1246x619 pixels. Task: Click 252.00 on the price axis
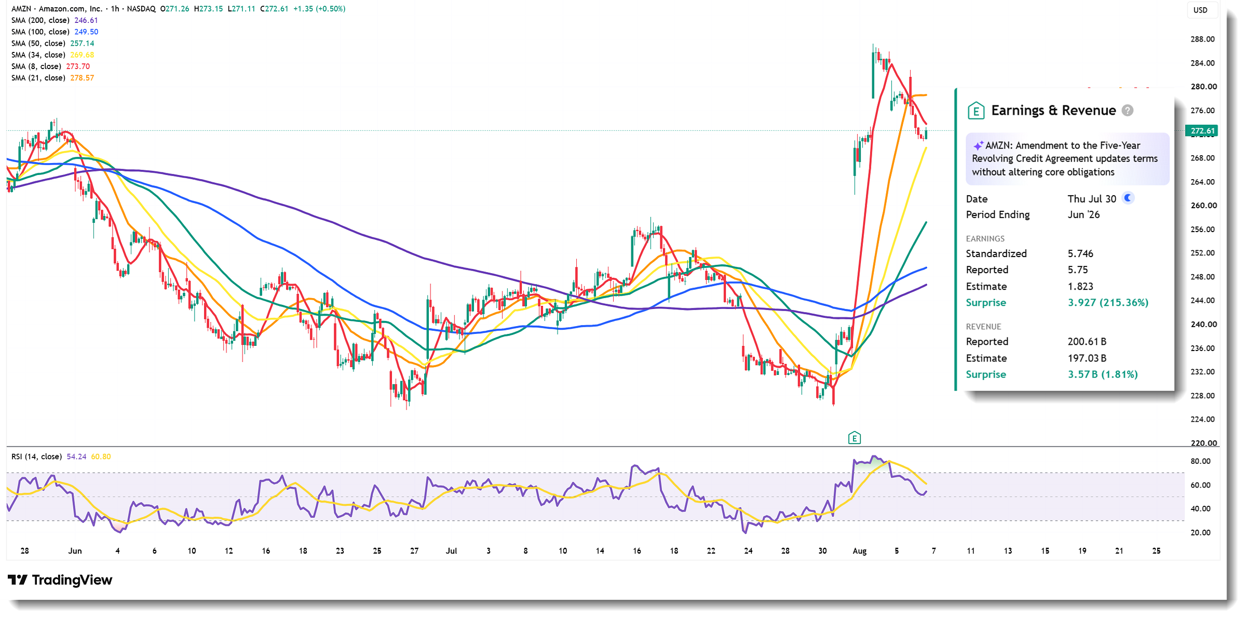(x=1202, y=252)
